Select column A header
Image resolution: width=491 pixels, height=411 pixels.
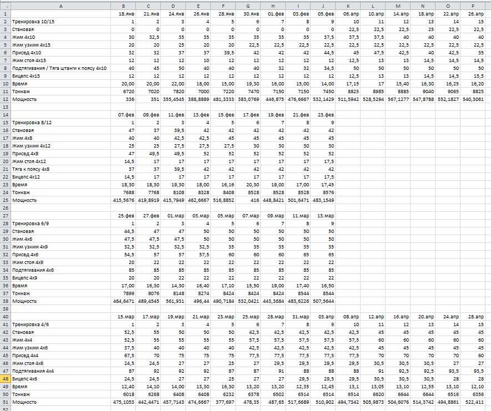[x=60, y=5]
